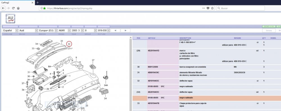This screenshot has width=281, height=111.
Task: Click part number 36 in the diagram
Action: point(23,90)
